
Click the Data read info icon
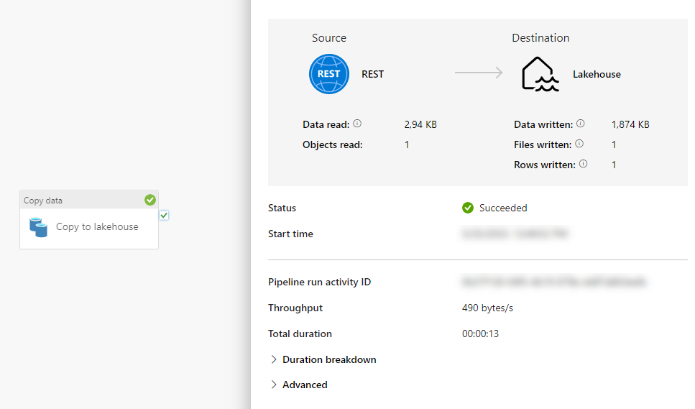coord(357,124)
